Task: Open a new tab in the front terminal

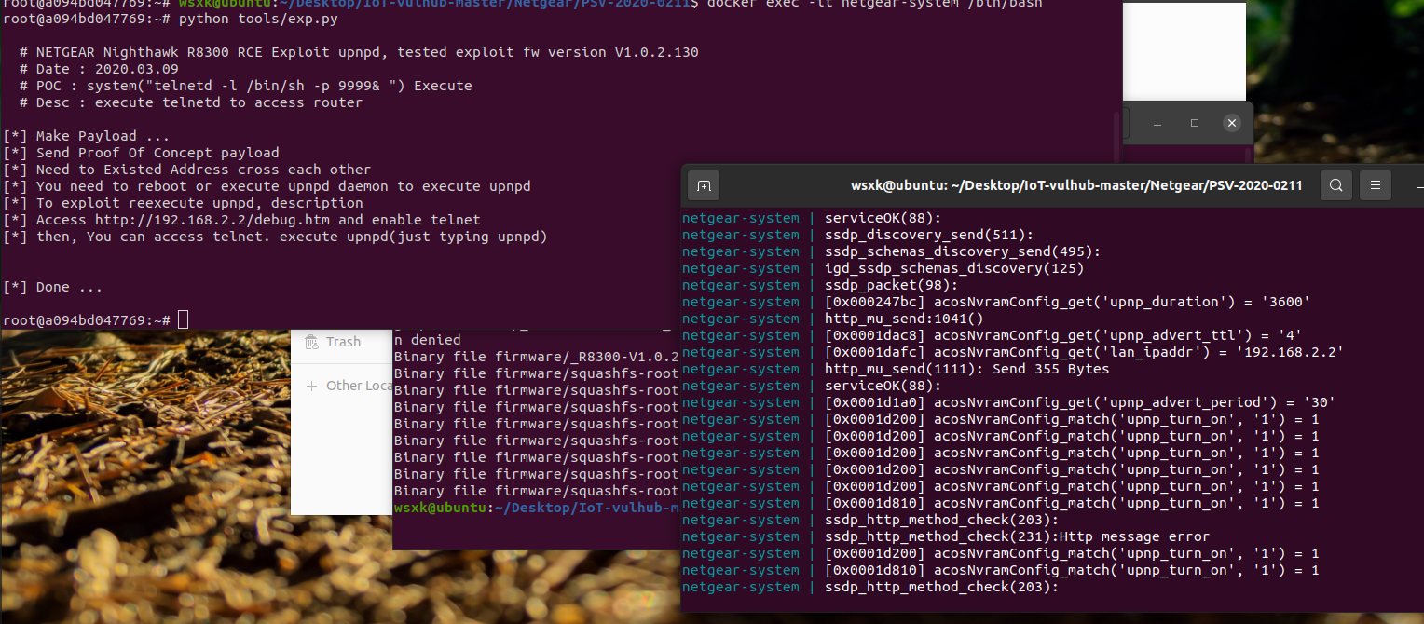Action: 704,185
